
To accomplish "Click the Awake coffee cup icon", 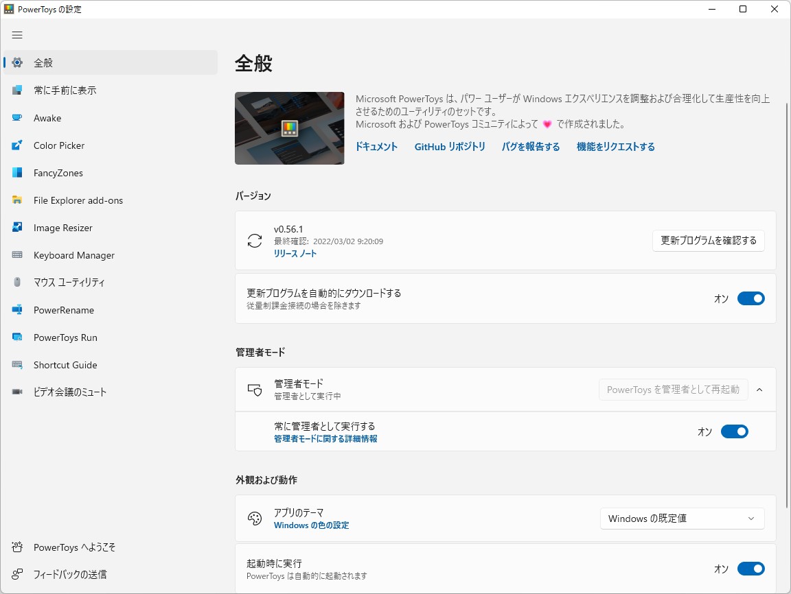I will [17, 118].
